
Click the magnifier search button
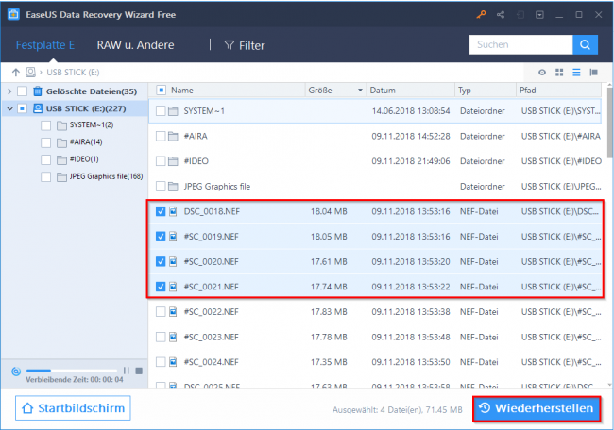pos(585,44)
